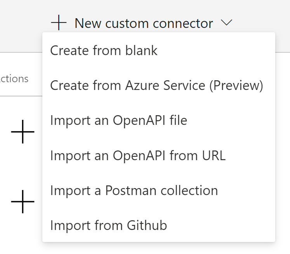Import connector from an OpenAPI file
The image size is (290, 254).
(118, 121)
